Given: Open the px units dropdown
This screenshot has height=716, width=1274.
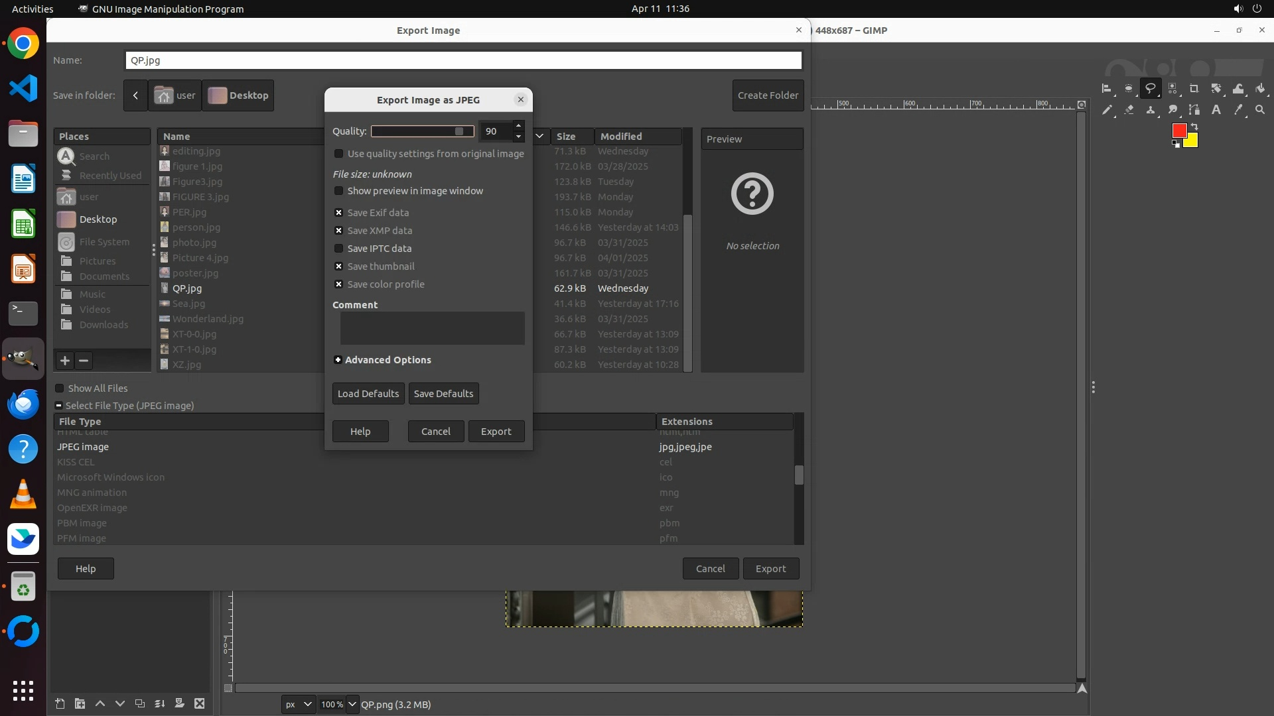Looking at the screenshot, I should [298, 704].
